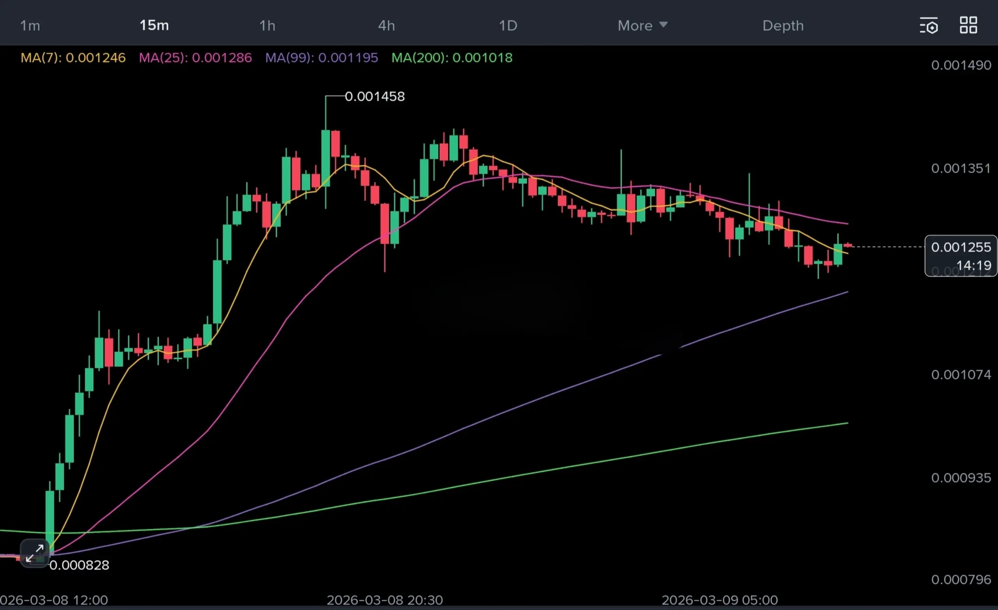Click the 0.001351 price axis label

point(961,168)
